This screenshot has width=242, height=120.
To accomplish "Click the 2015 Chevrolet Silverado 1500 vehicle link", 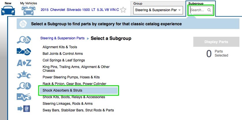I will click(80, 10).
